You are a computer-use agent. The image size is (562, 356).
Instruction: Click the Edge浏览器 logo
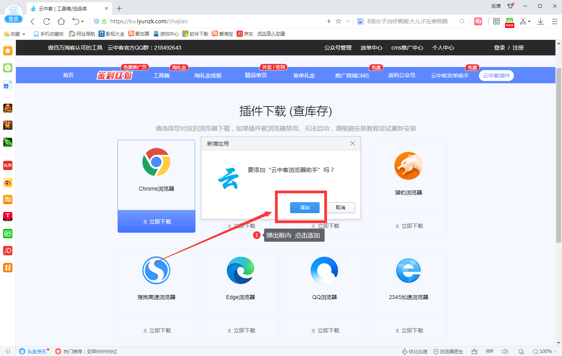click(x=240, y=270)
